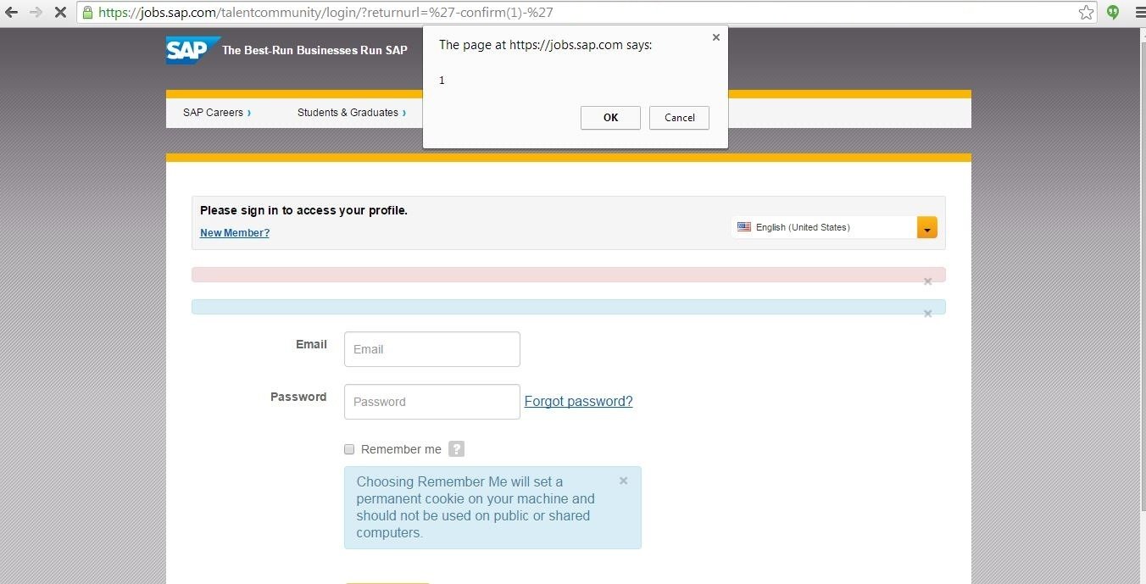The image size is (1146, 584).
Task: Stop page loading with X button
Action: pos(60,13)
